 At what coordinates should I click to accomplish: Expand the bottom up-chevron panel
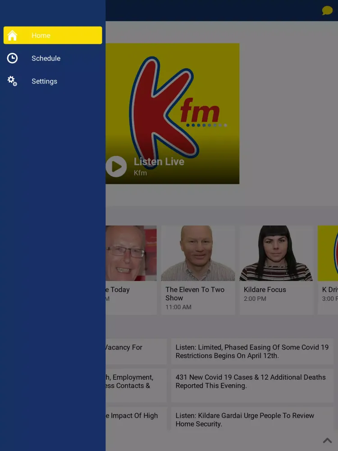click(327, 440)
